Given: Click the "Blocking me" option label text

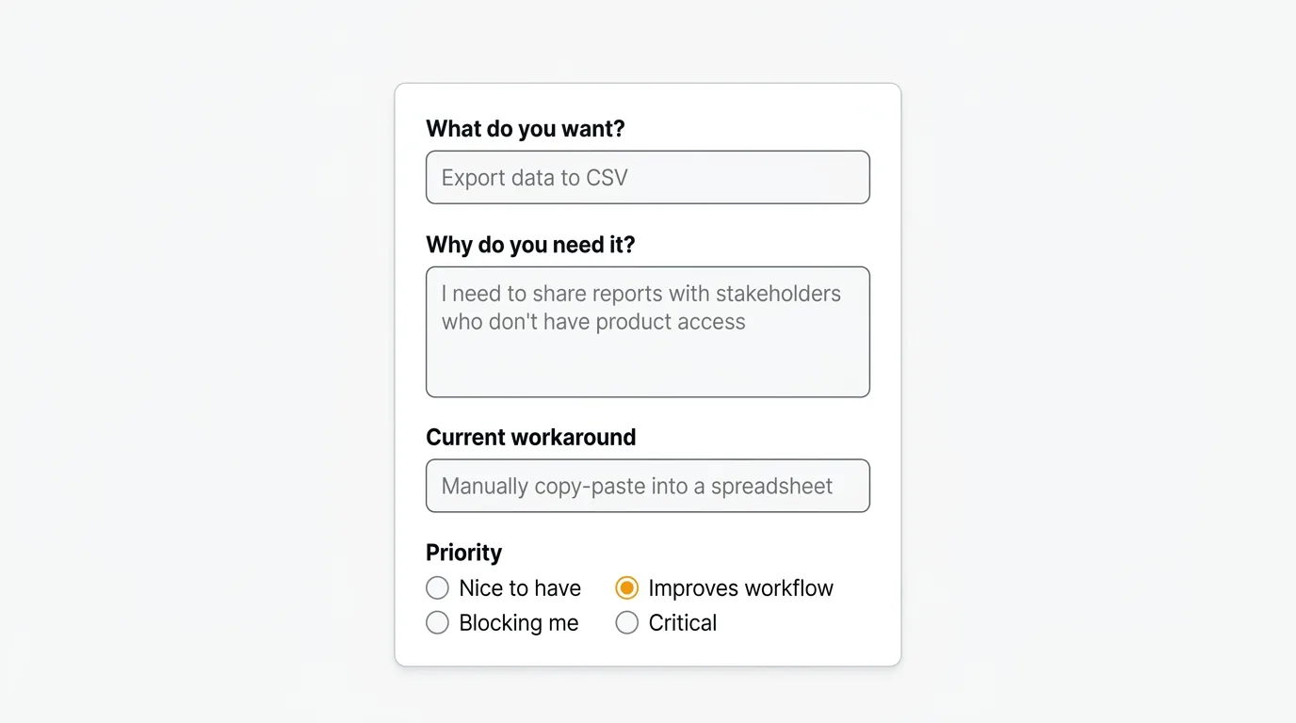Looking at the screenshot, I should point(518,623).
